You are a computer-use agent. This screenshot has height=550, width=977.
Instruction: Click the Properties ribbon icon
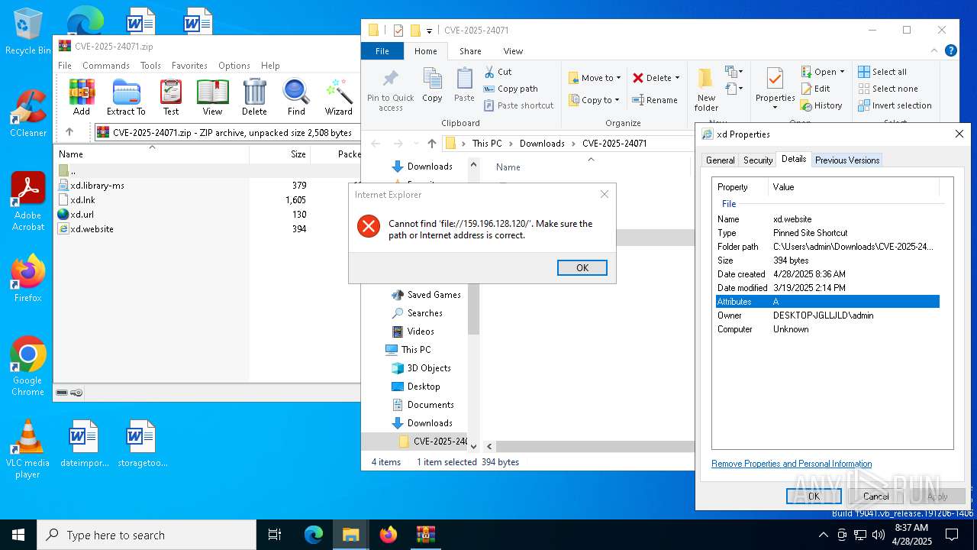(775, 89)
